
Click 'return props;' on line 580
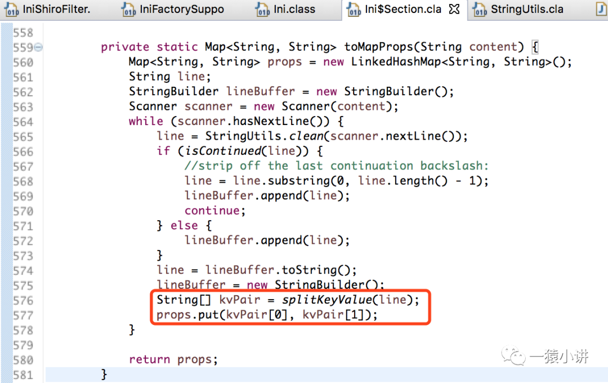tap(173, 359)
